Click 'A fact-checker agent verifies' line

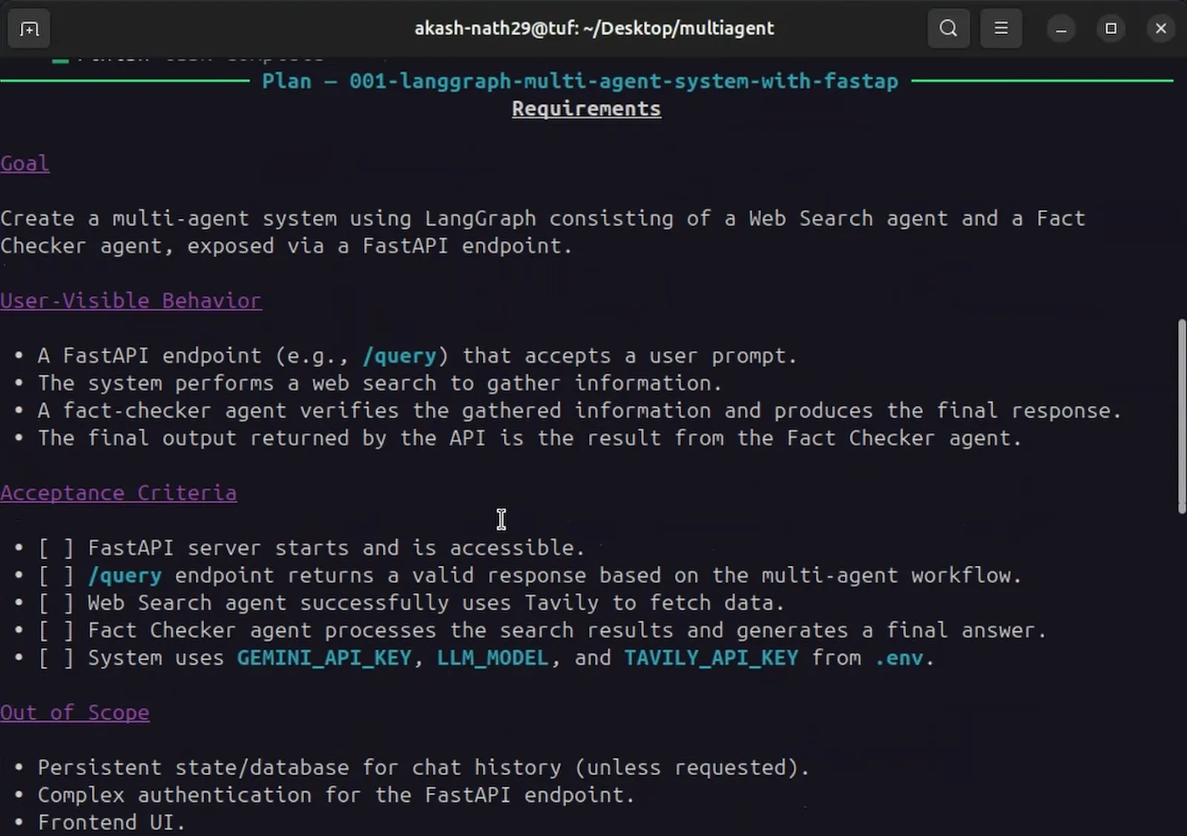(579, 411)
